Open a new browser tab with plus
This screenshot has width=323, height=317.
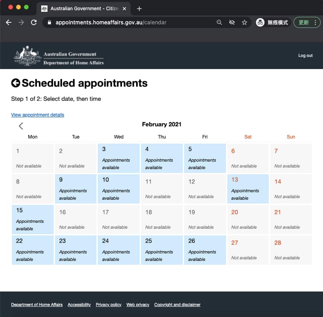coord(139,9)
